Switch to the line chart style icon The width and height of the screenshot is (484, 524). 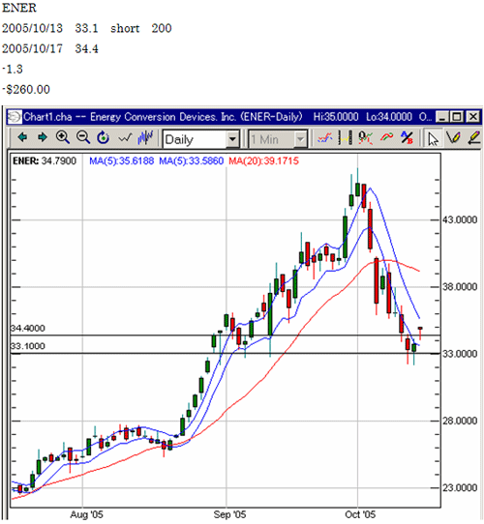125,137
